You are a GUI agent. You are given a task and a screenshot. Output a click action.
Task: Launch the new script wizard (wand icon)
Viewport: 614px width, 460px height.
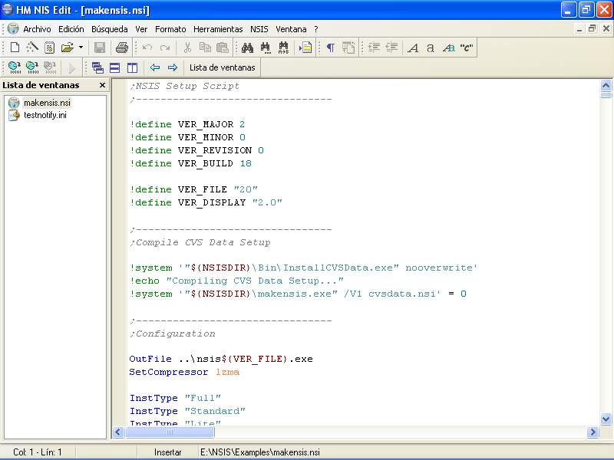pyautogui.click(x=31, y=48)
